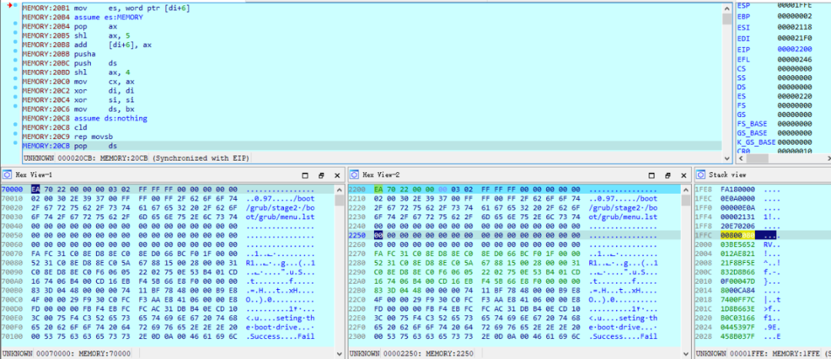Click the Stack view panel icon

pyautogui.click(x=702, y=175)
